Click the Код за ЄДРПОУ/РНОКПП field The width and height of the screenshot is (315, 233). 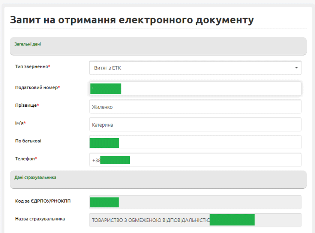coord(210,202)
